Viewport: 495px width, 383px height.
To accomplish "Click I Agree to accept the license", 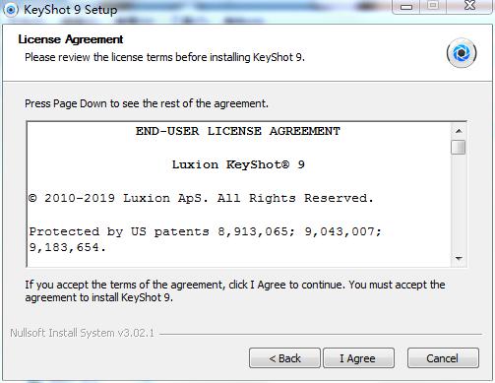I will click(x=358, y=358).
